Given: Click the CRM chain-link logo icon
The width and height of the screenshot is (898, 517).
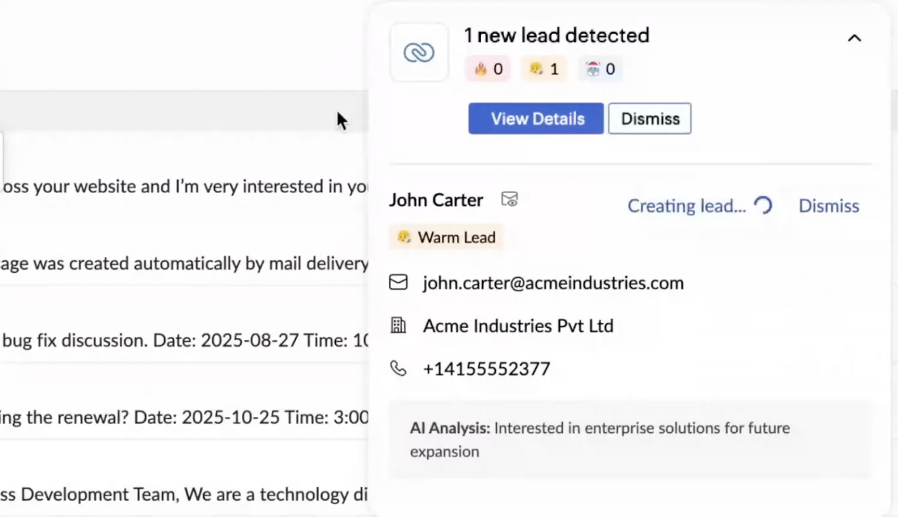Looking at the screenshot, I should 419,53.
